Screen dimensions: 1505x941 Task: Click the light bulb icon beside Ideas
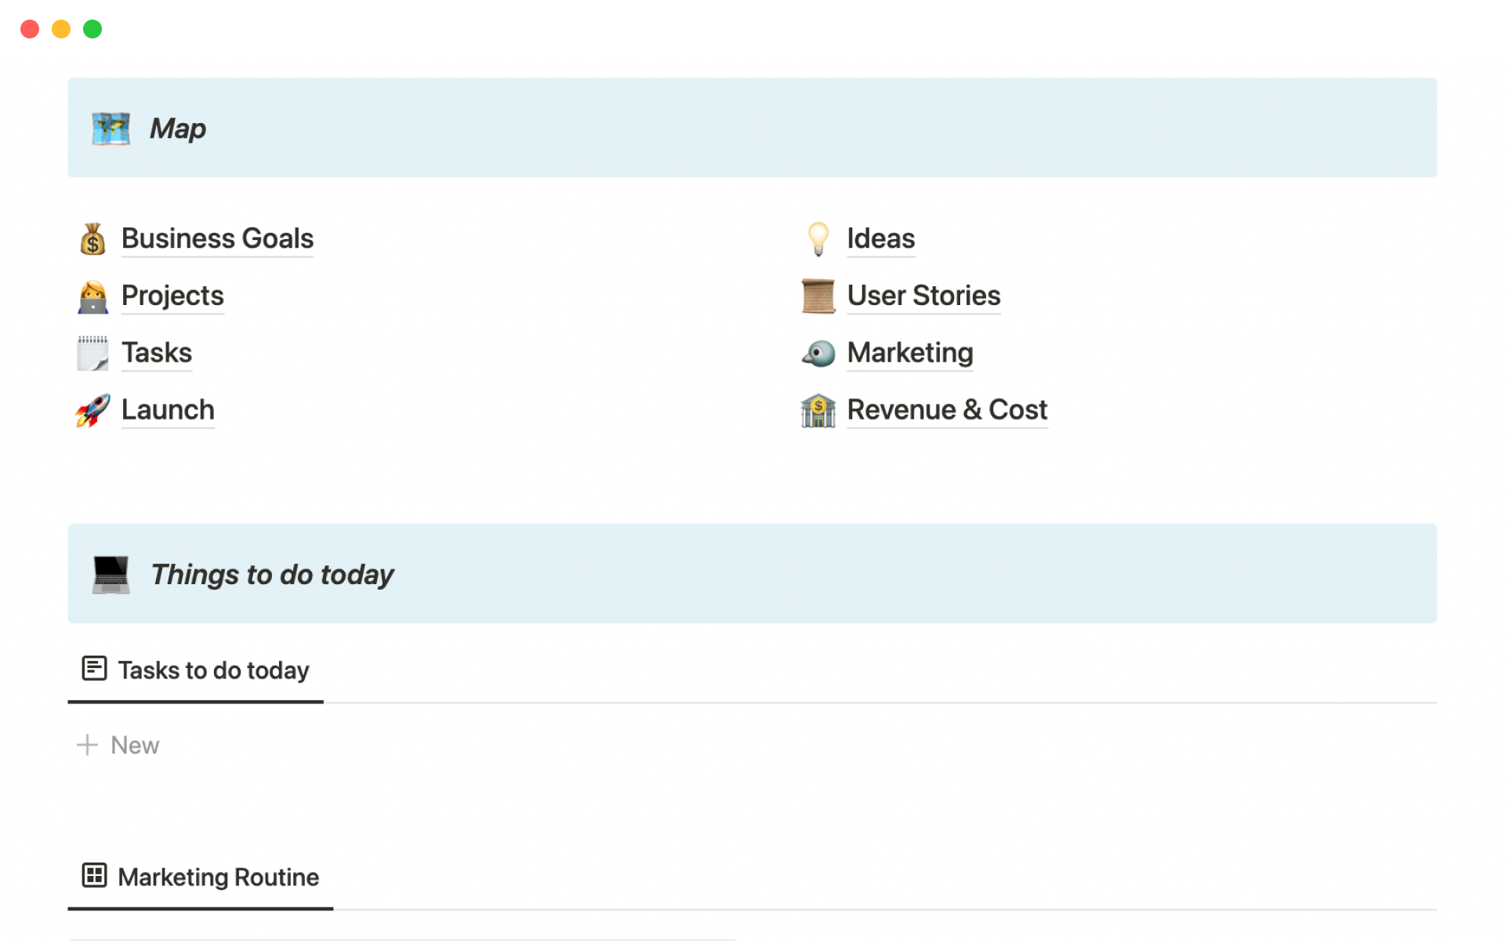(818, 239)
